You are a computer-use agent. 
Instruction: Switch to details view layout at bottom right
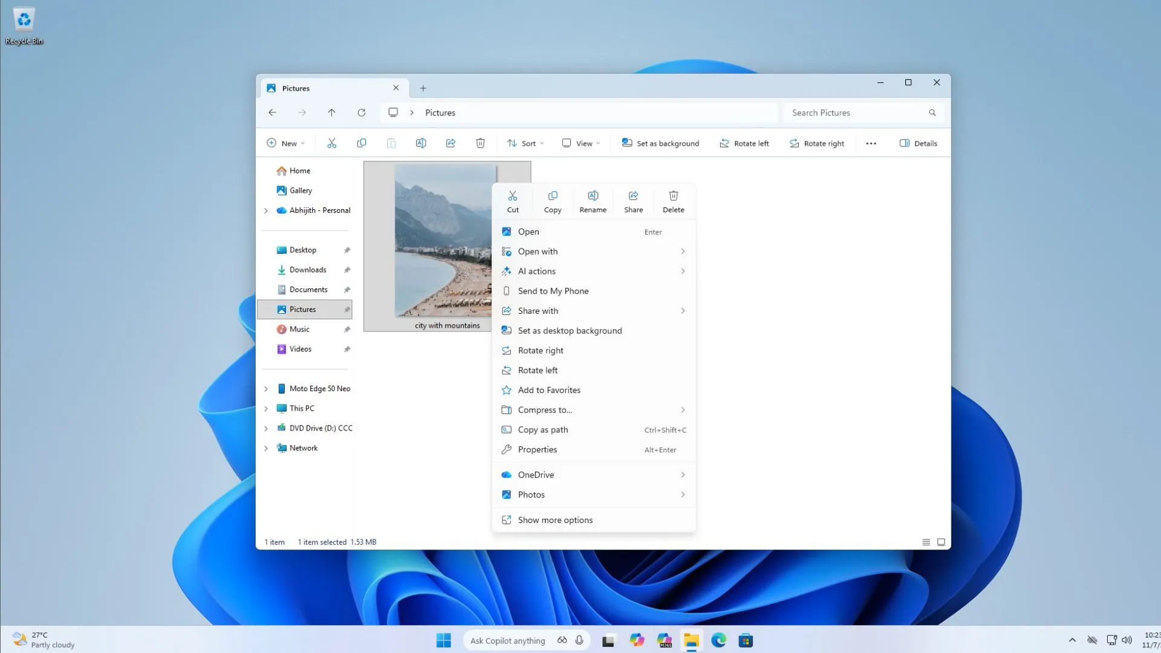[926, 542]
